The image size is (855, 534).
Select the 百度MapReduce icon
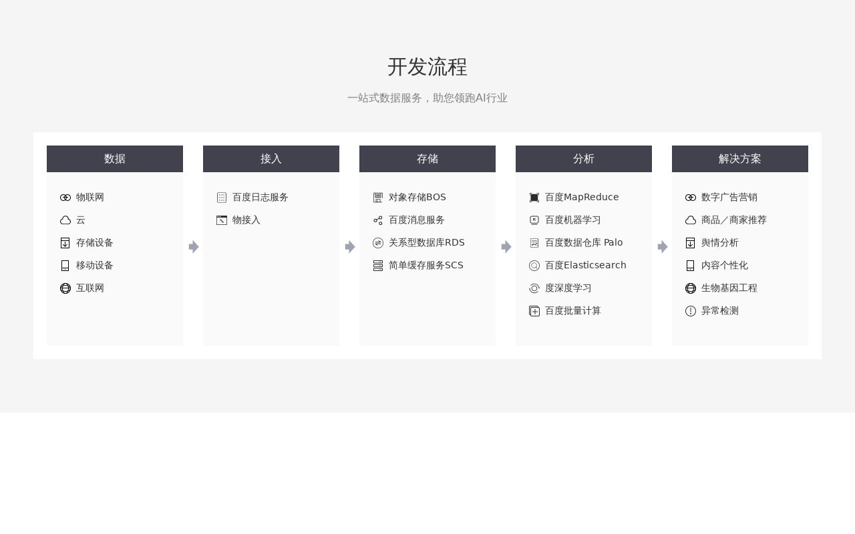[534, 198]
